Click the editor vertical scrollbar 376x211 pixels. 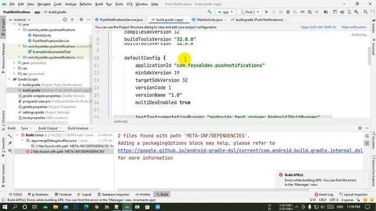[x=369, y=56]
